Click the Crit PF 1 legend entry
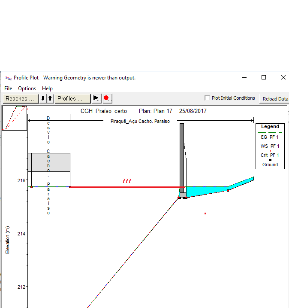This screenshot has width=289, height=308. point(270,155)
